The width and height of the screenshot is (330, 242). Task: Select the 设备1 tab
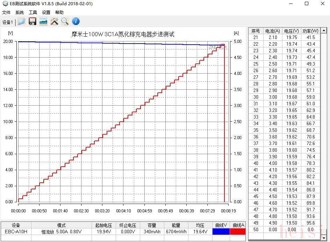click(x=8, y=22)
